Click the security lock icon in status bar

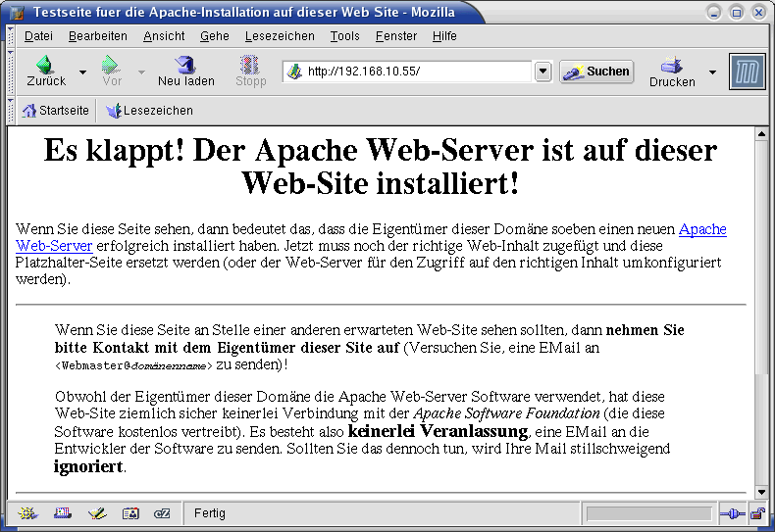point(757,514)
